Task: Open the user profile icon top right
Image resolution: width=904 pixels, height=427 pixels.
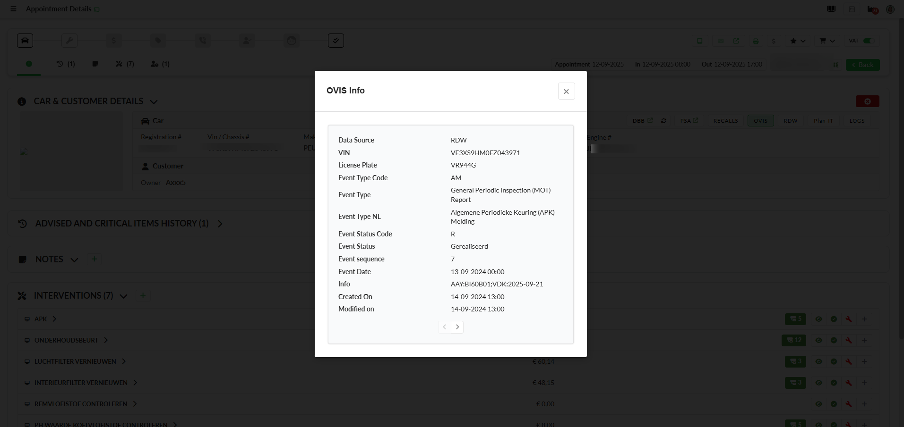Action: (x=890, y=9)
